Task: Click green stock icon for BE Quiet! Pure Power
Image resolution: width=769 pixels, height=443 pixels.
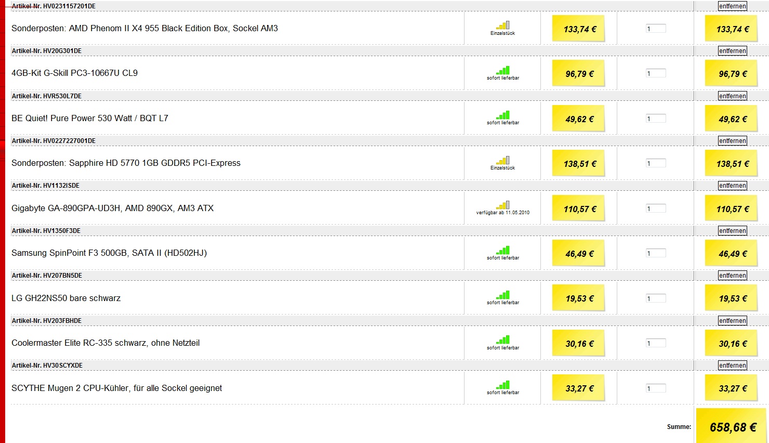Action: click(x=503, y=115)
